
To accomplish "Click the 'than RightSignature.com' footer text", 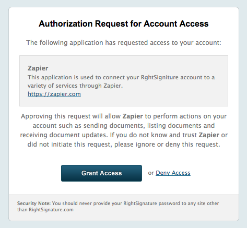I will (x=45, y=210).
